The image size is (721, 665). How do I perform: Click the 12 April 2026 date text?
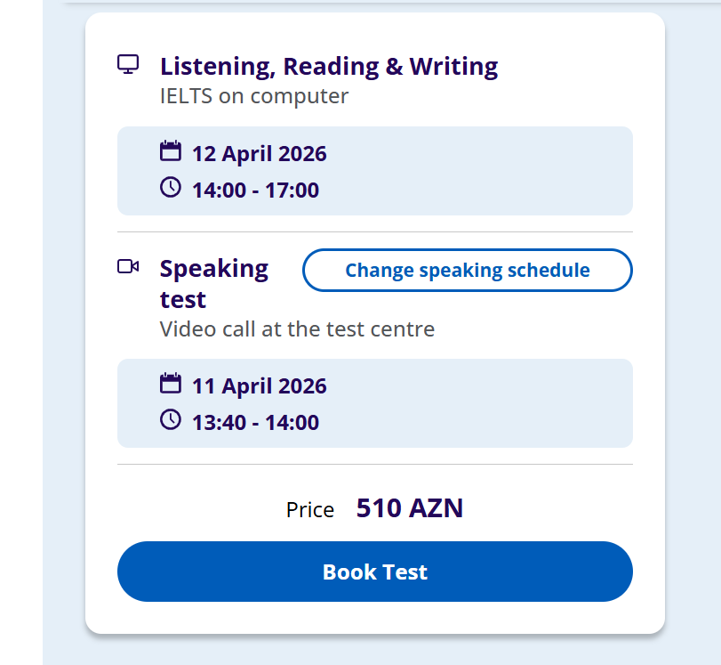pyautogui.click(x=260, y=153)
